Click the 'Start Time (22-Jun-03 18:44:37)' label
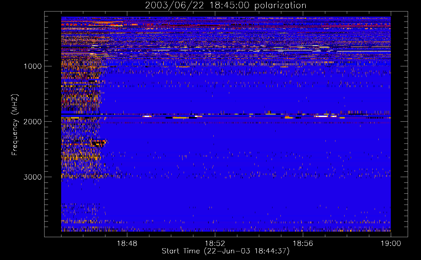The image size is (421, 260). (x=226, y=251)
